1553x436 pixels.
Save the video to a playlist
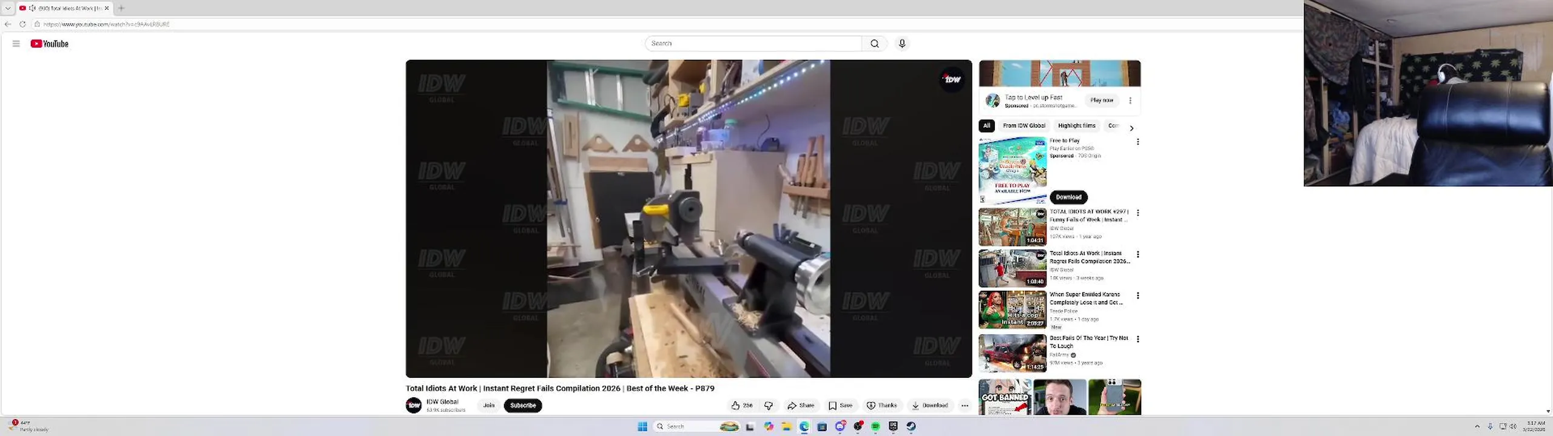[x=841, y=406]
